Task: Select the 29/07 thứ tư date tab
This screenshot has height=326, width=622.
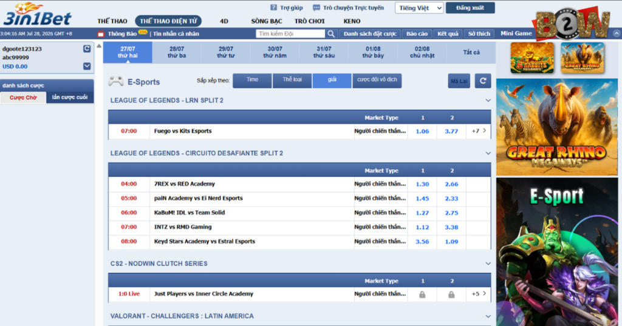Action: [x=226, y=52]
